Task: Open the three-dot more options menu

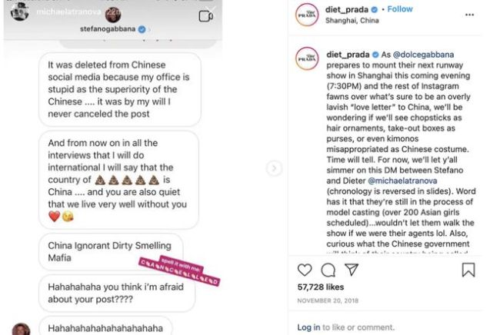Action: click(469, 15)
